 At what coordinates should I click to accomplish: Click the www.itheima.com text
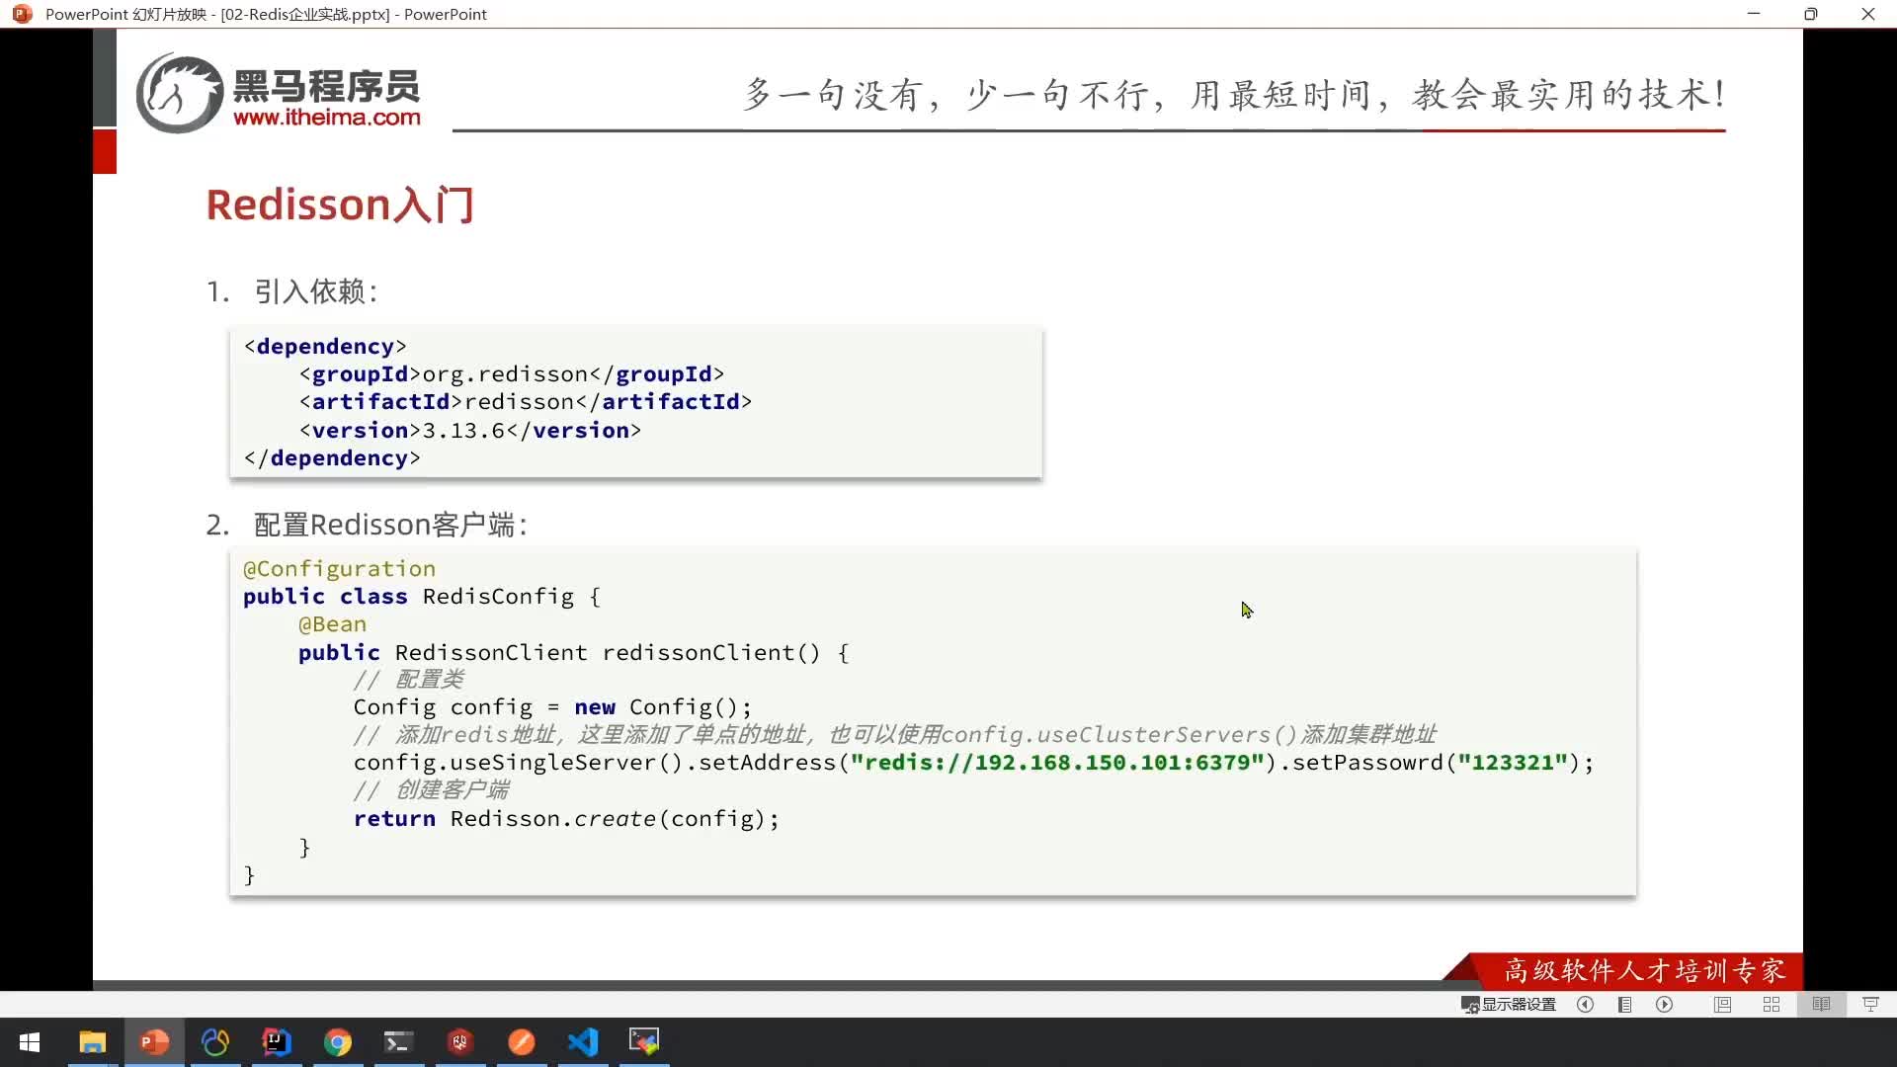pos(327,118)
